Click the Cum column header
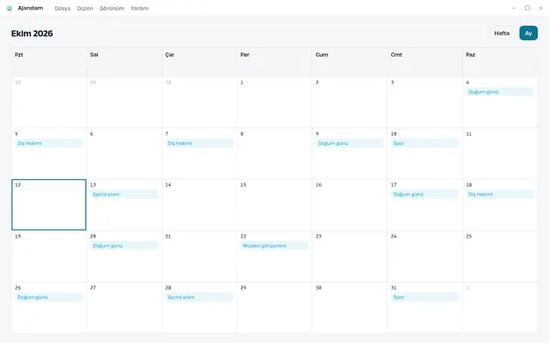549x343 pixels. [349, 63]
